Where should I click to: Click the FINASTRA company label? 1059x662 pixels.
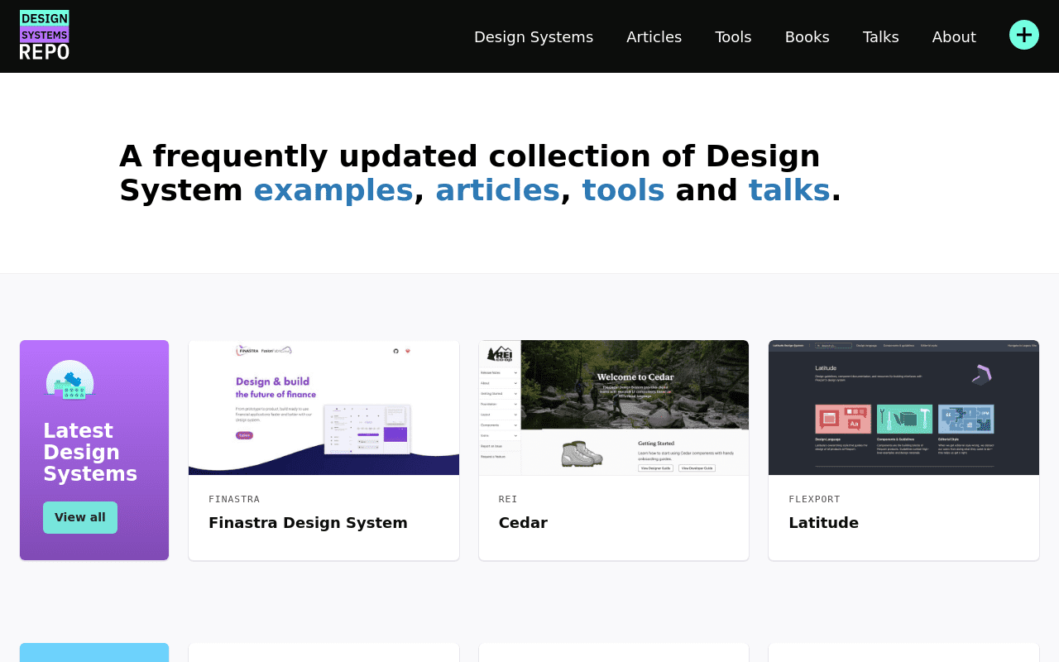tap(234, 499)
